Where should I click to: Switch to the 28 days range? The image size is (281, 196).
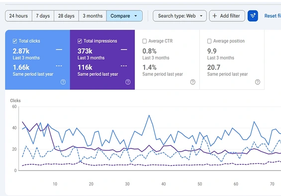click(x=66, y=16)
